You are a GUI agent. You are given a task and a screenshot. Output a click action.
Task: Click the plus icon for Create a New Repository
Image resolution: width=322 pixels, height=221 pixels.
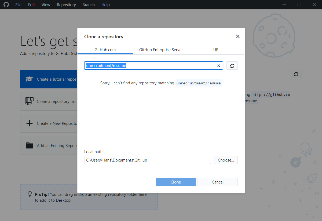pyautogui.click(x=29, y=123)
